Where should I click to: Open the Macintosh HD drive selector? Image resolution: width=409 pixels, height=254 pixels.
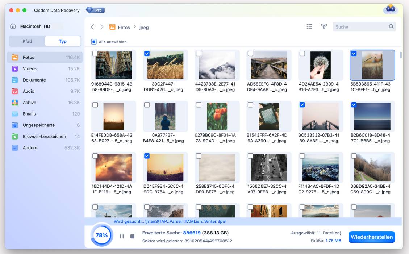[34, 26]
